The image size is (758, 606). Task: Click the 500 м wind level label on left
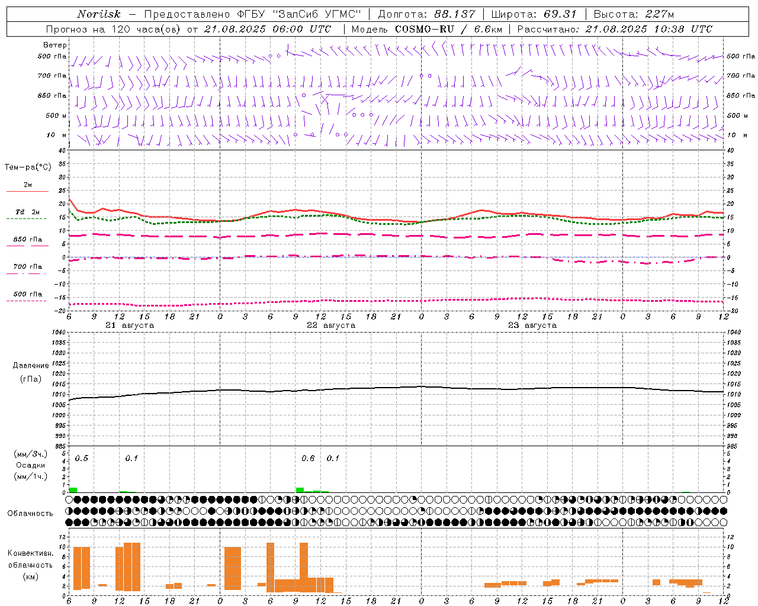56,115
